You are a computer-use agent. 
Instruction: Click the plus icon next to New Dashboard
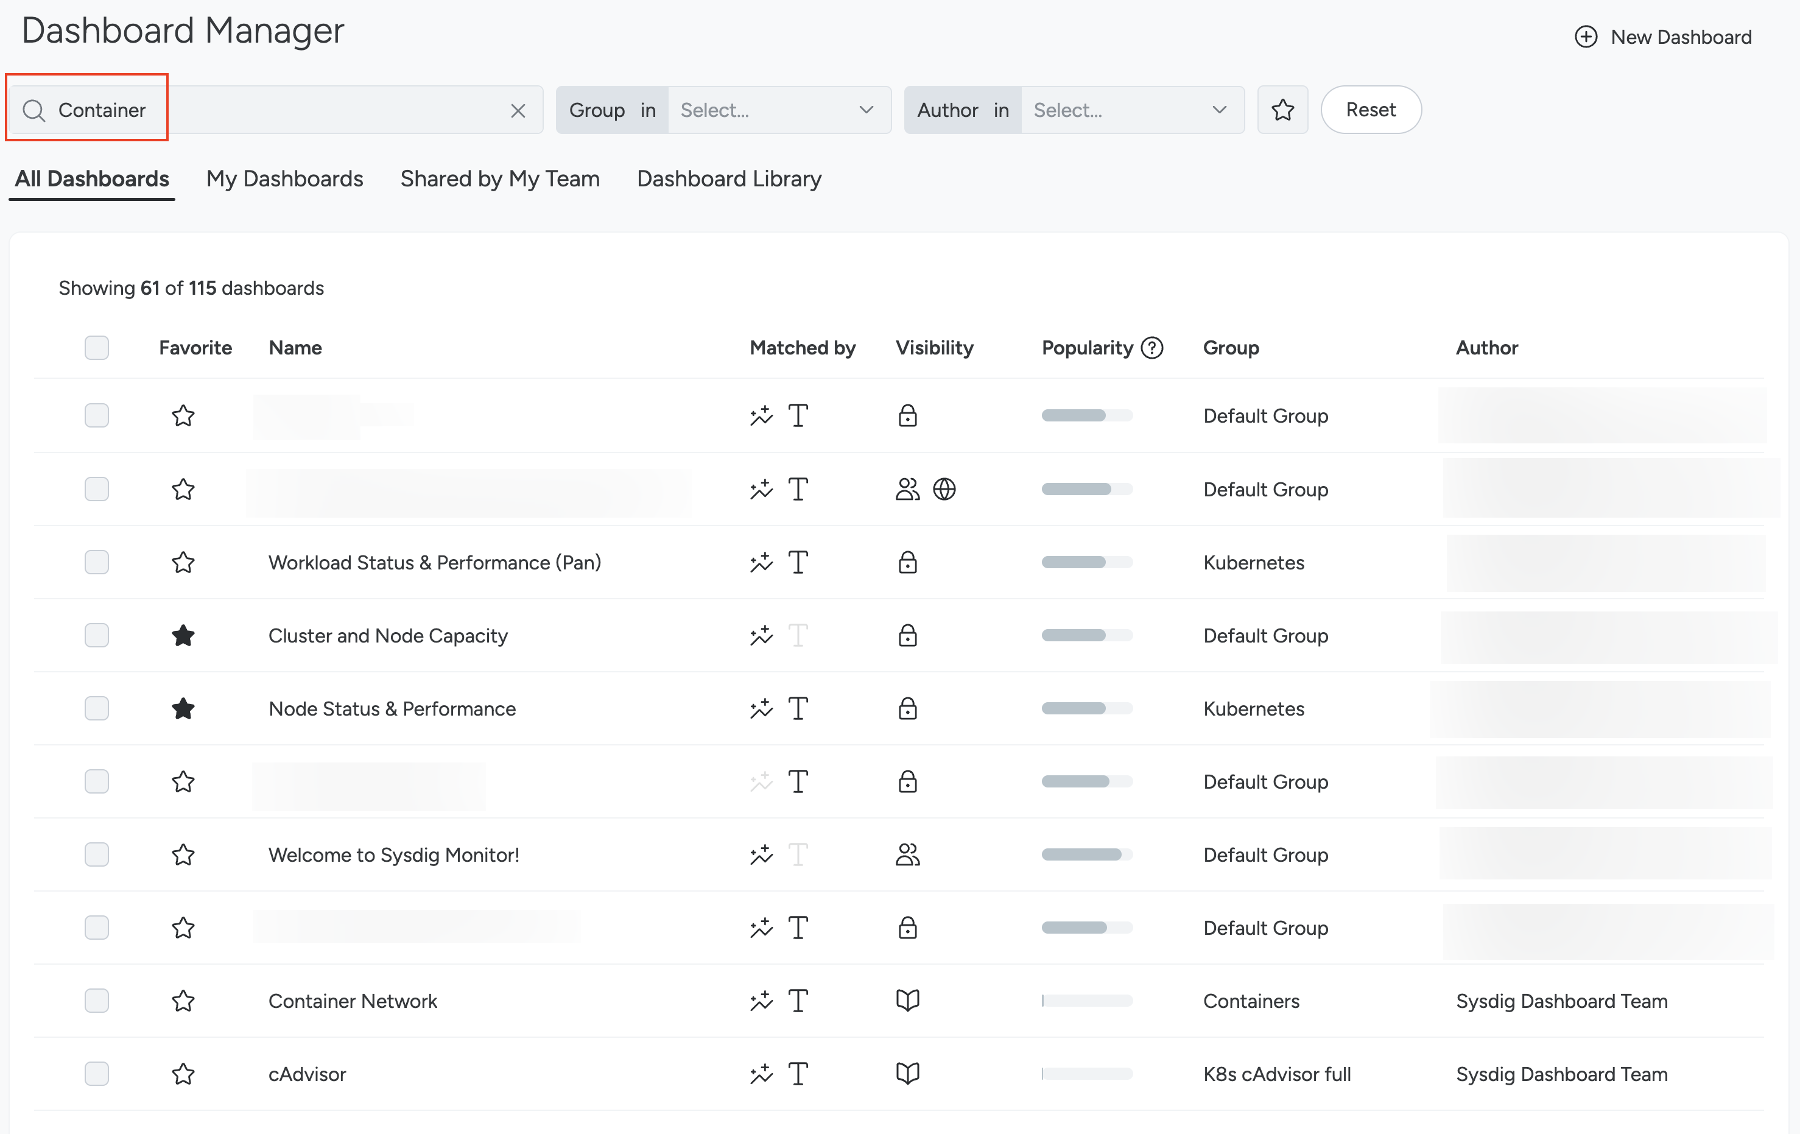(1586, 37)
